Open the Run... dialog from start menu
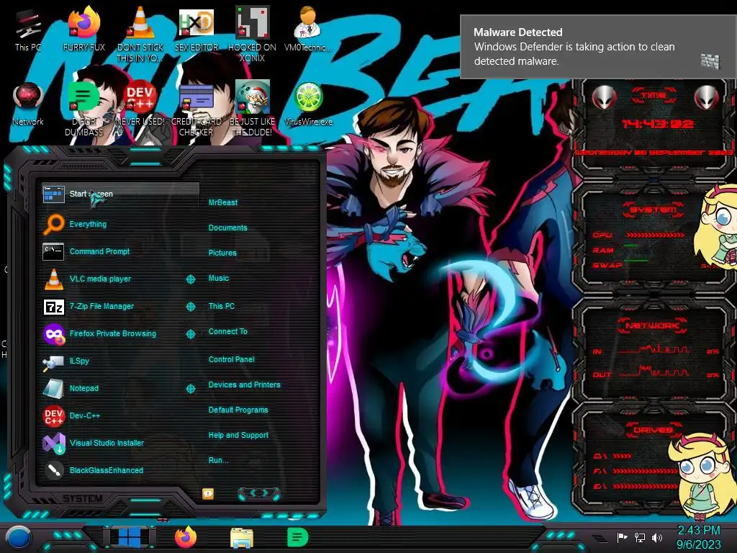 218,460
